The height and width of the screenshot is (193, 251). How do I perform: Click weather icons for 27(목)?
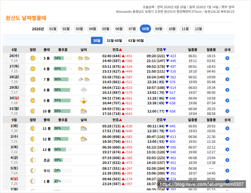[84, 69]
